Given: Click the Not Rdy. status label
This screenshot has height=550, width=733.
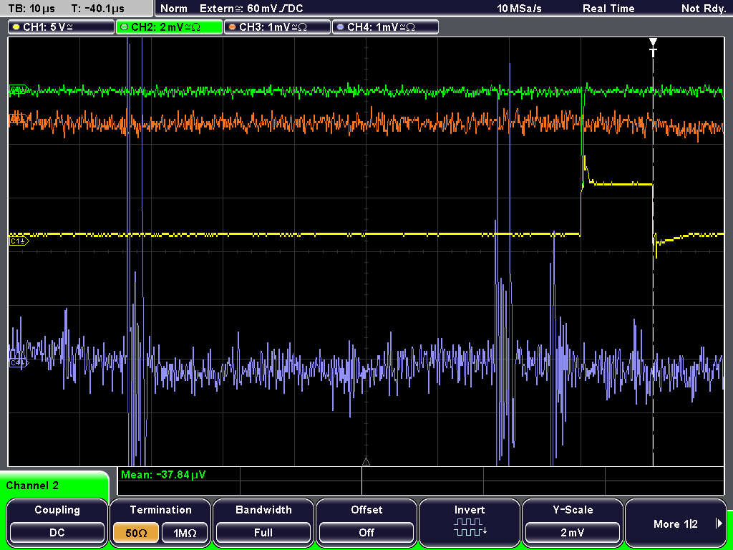Looking at the screenshot, I should click(x=704, y=9).
